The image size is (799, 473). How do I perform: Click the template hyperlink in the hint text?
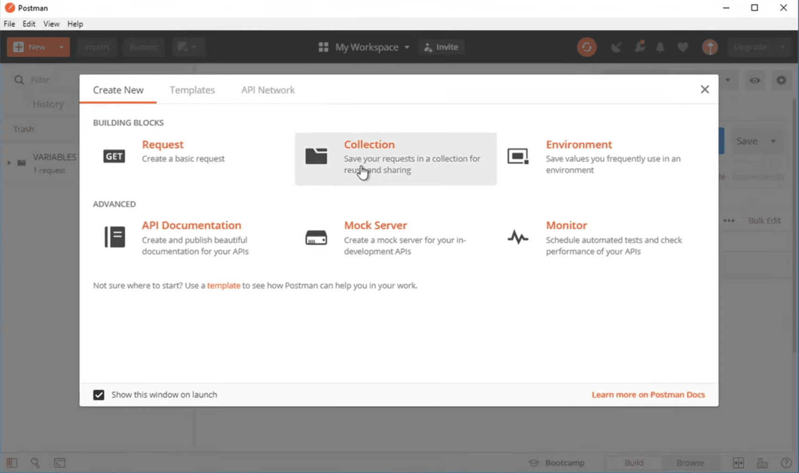(x=224, y=286)
